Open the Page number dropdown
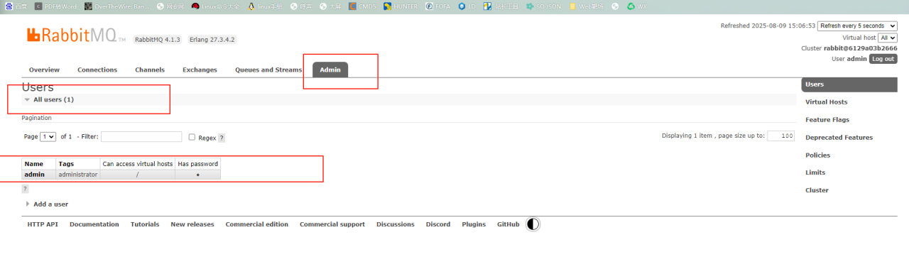This screenshot has width=909, height=274. click(48, 136)
